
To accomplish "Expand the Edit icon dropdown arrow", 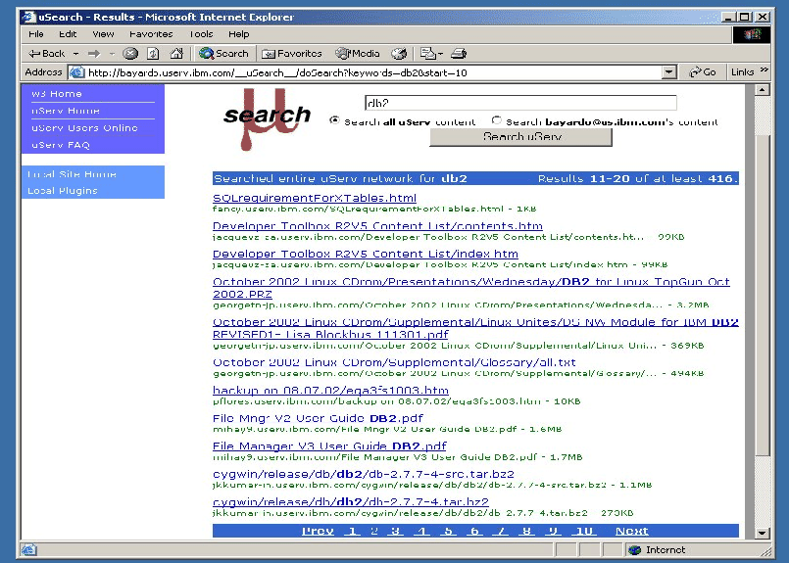I will [440, 53].
